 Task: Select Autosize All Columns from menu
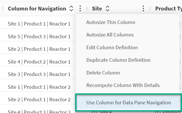[x=110, y=35]
